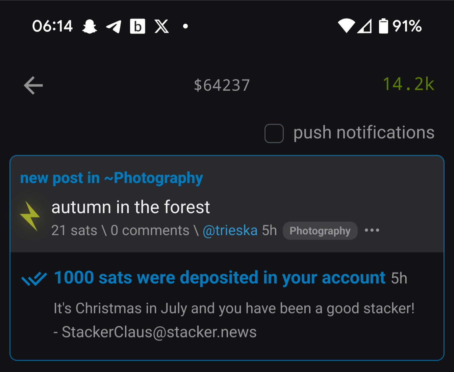
Task: Click the push notifications label
Action: (x=364, y=133)
